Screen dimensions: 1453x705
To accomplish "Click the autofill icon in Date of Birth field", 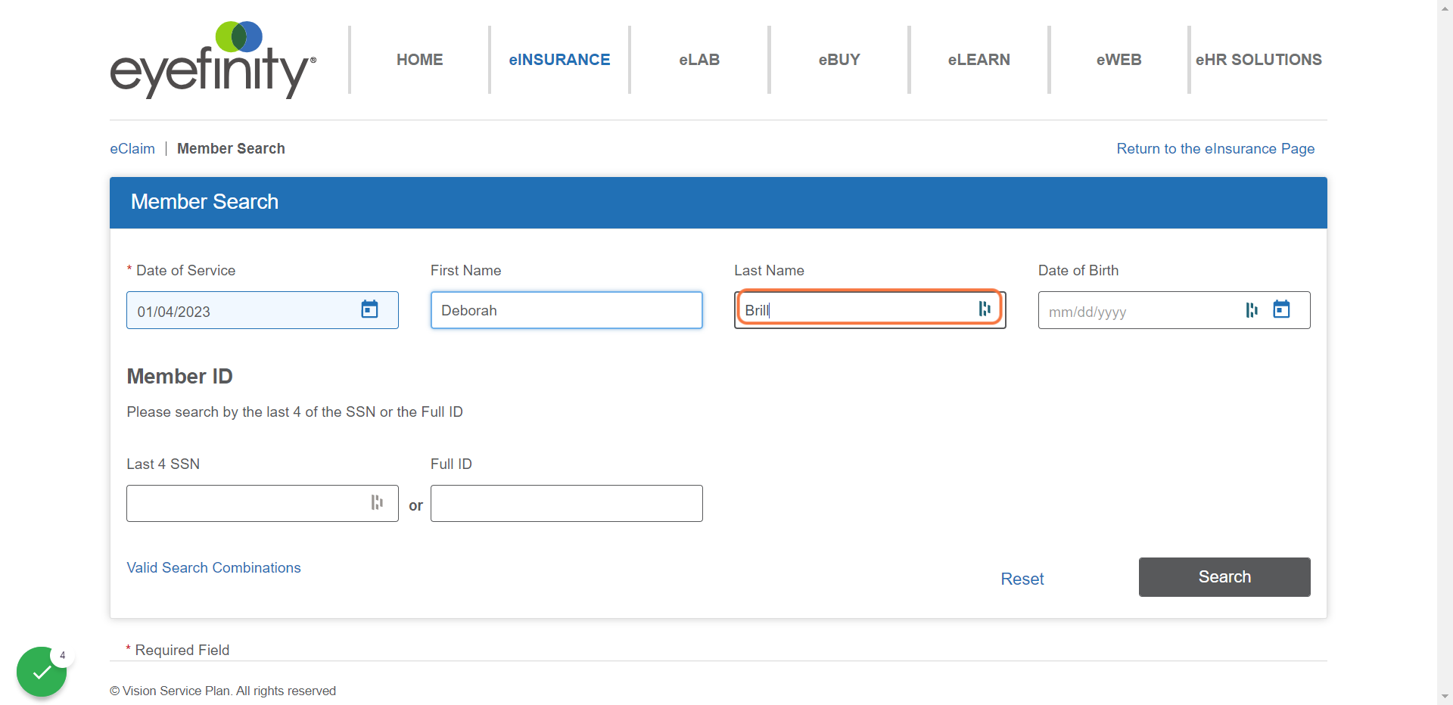I will coord(1252,310).
